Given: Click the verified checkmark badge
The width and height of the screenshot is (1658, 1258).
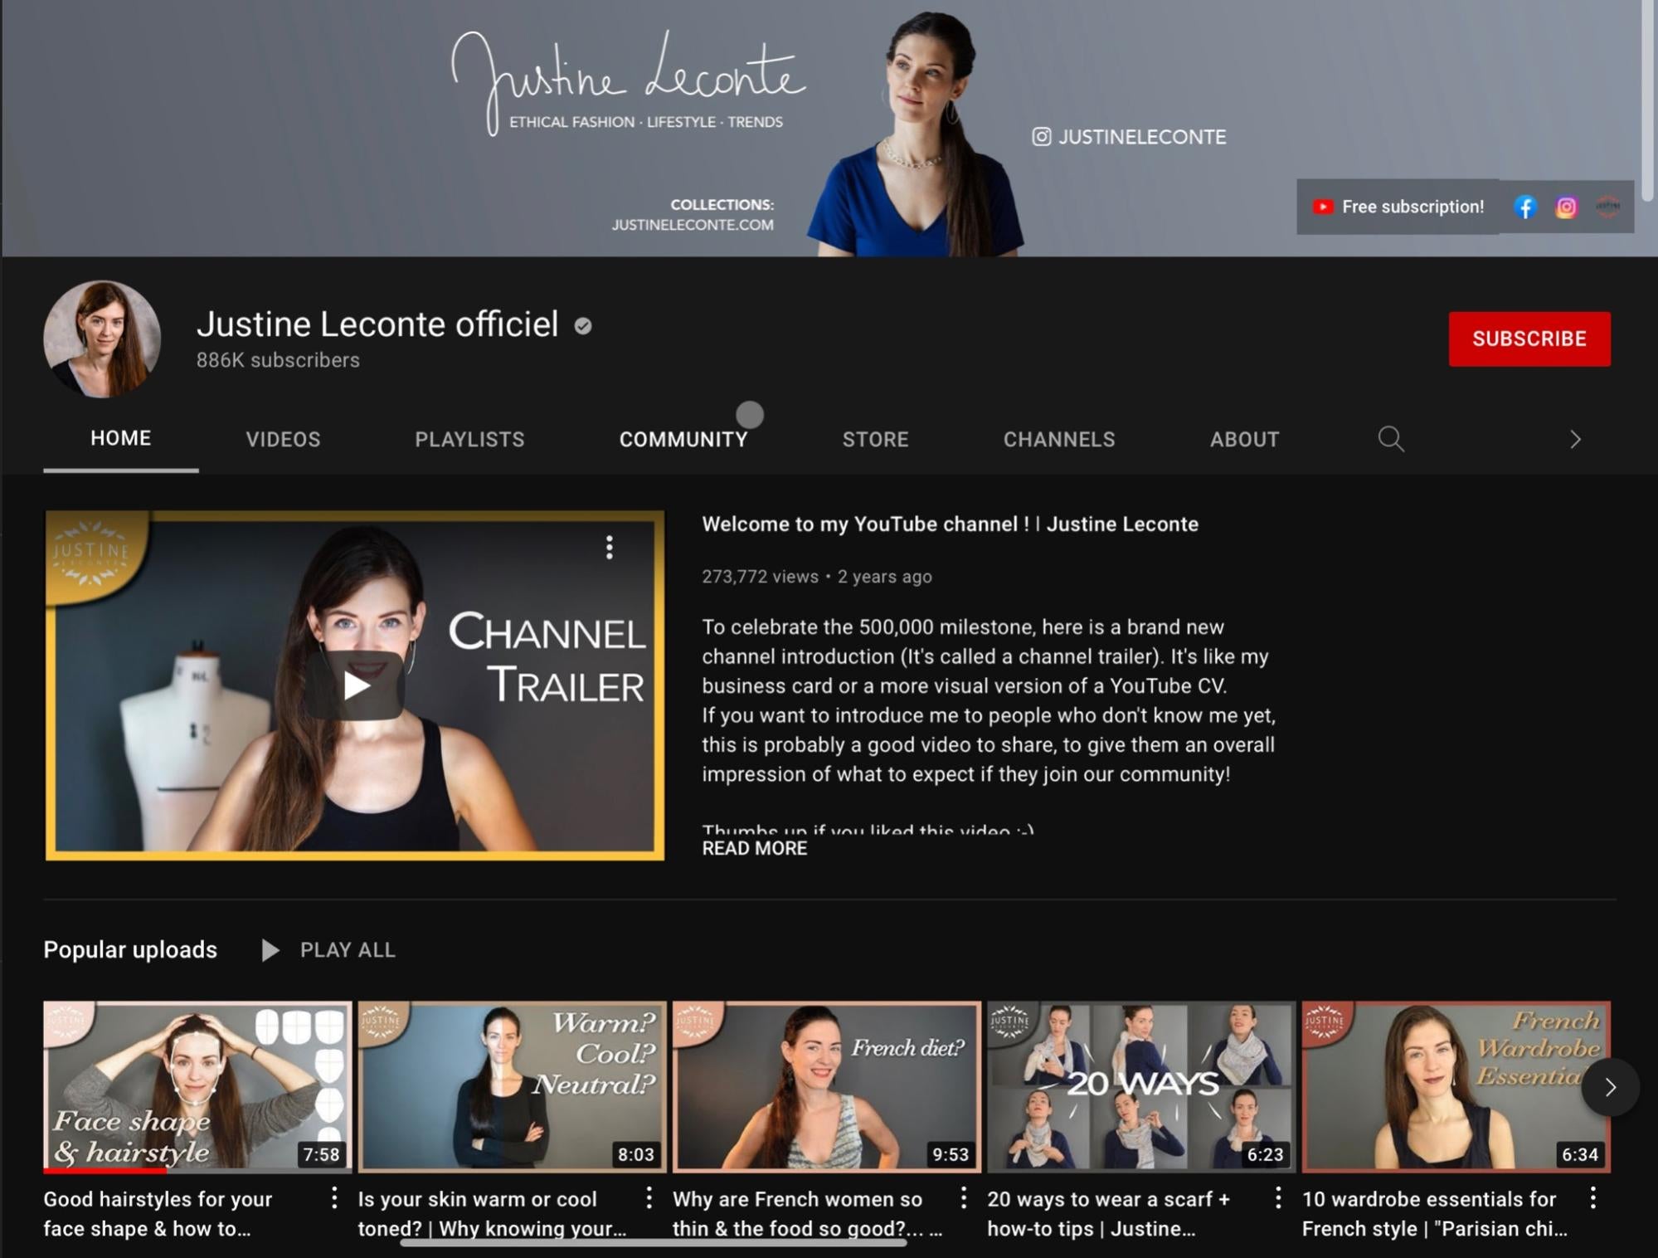Looking at the screenshot, I should (x=583, y=326).
